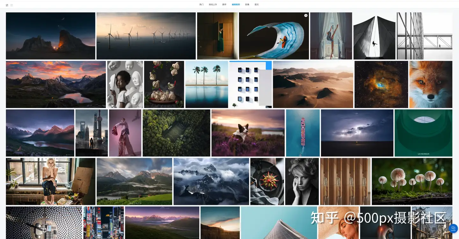Open the mushrooms on moss macro photo

point(412,181)
